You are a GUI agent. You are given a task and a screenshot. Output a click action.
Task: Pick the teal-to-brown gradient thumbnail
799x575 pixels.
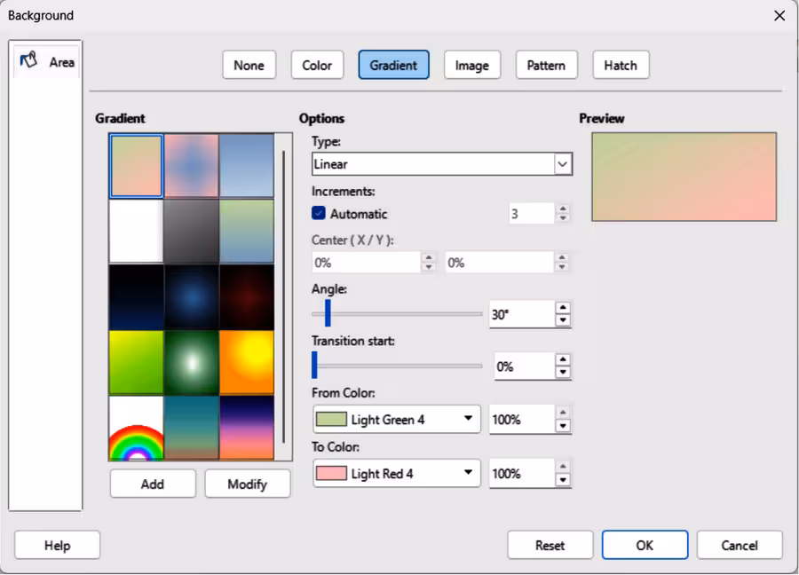tap(192, 428)
